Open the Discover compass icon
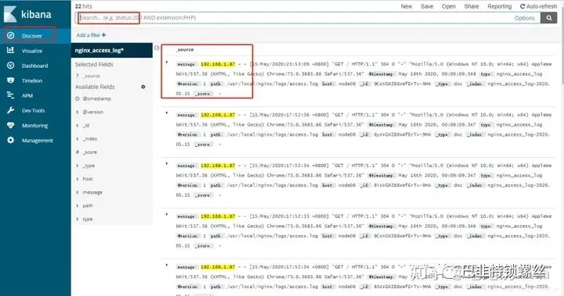This screenshot has height=296, width=564. click(11, 35)
